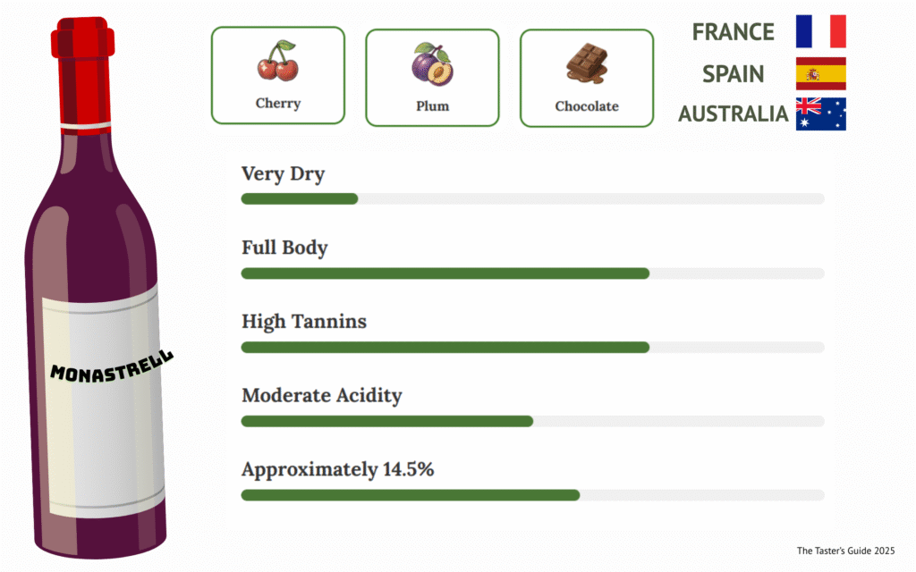Click the Australia flag icon
This screenshot has width=916, height=572.
coord(820,114)
